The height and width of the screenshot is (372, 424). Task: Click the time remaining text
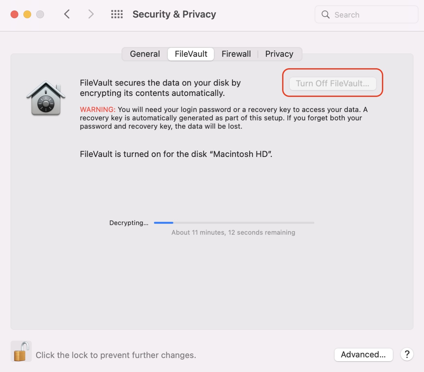[233, 232]
